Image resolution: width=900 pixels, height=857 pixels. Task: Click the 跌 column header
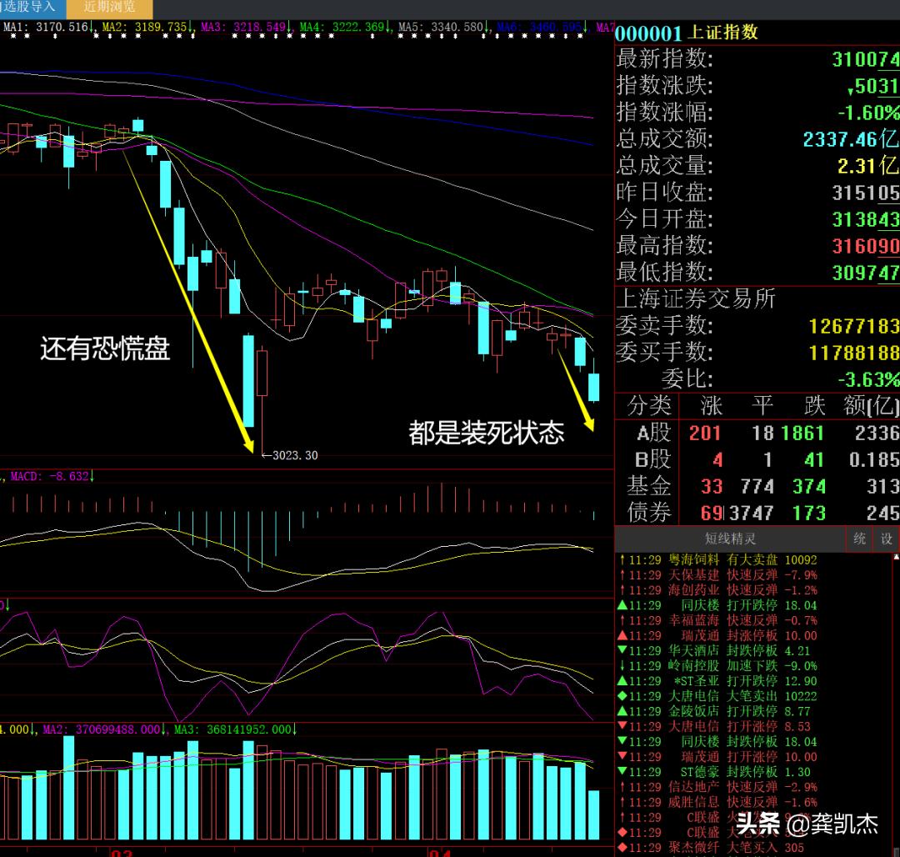(x=814, y=406)
